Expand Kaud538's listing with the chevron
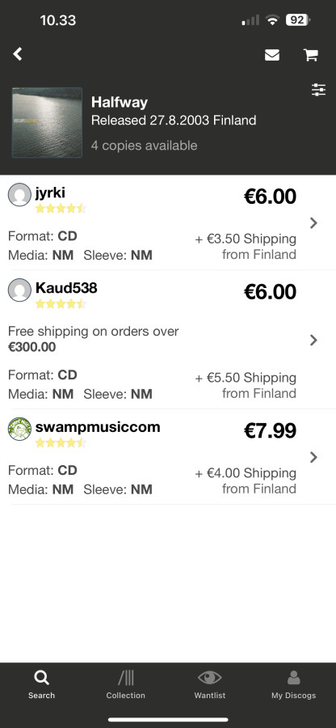The height and width of the screenshot is (728, 336). tap(313, 341)
